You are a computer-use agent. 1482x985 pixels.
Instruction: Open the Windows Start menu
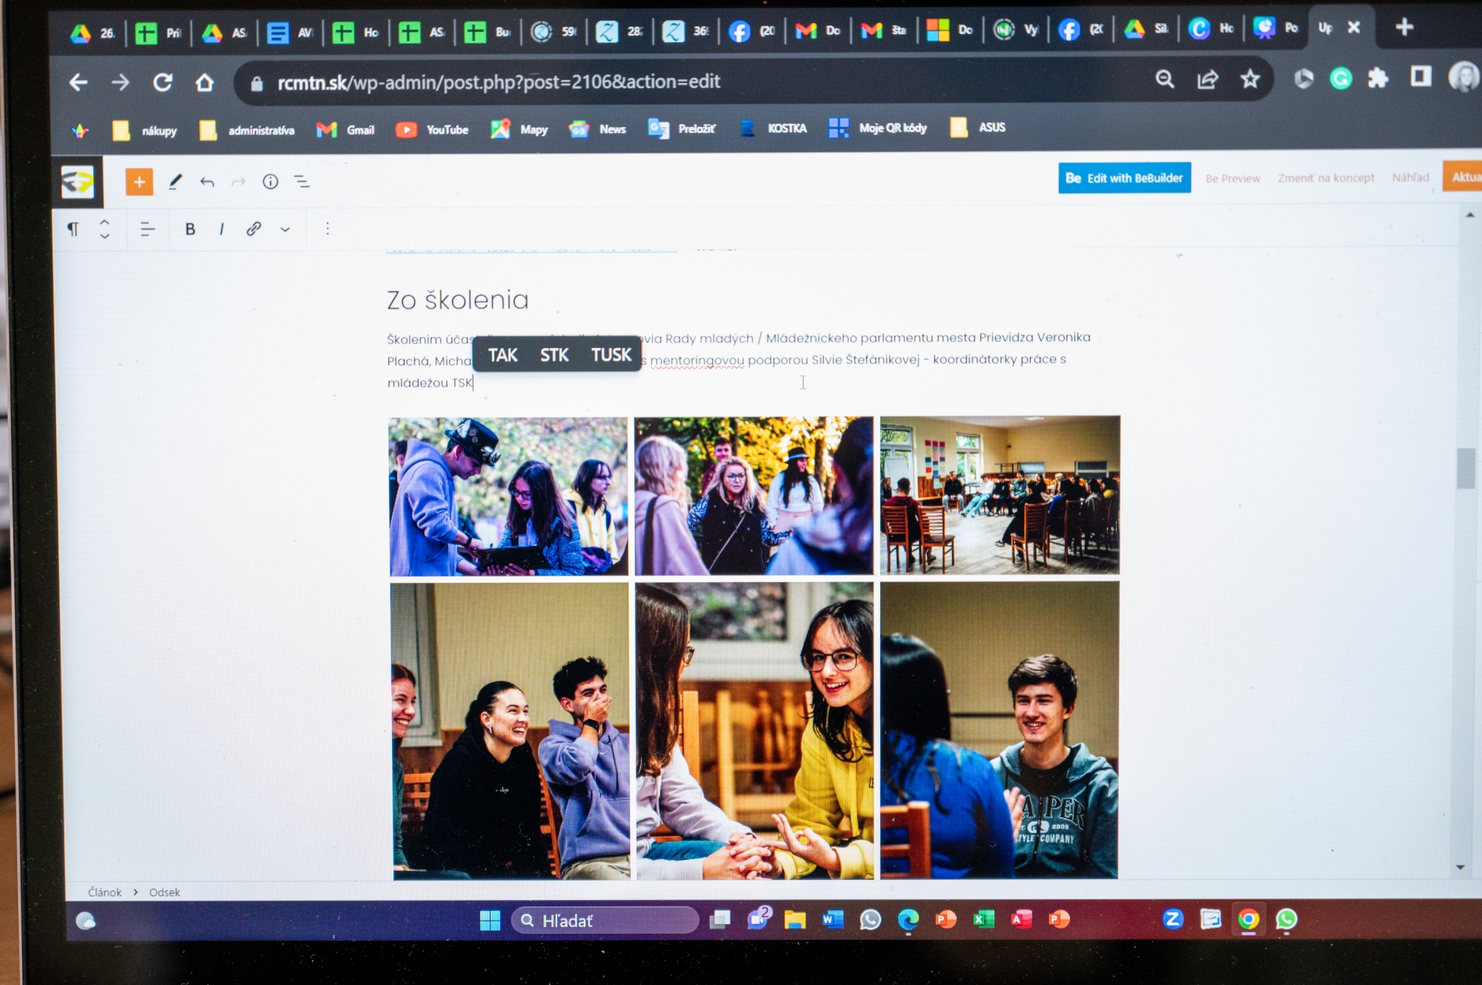[490, 921]
